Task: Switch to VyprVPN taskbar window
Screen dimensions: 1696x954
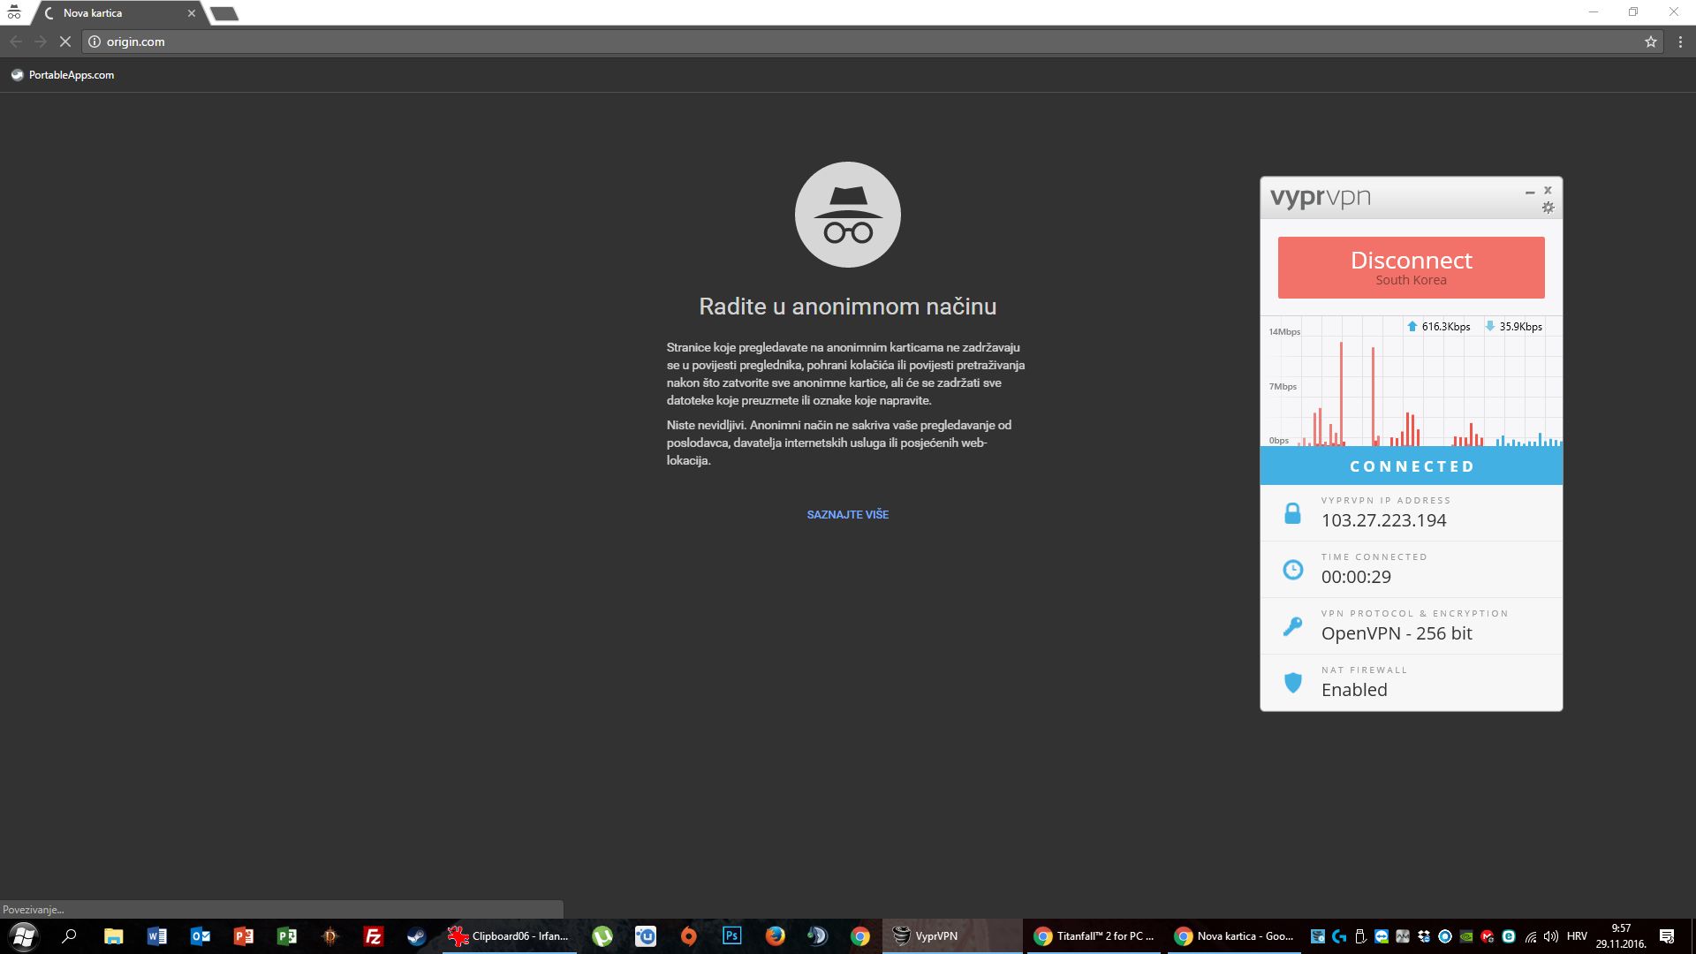Action: [951, 936]
